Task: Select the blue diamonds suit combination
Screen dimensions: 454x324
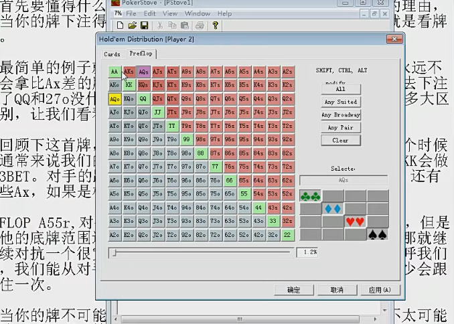Action: 333,208
